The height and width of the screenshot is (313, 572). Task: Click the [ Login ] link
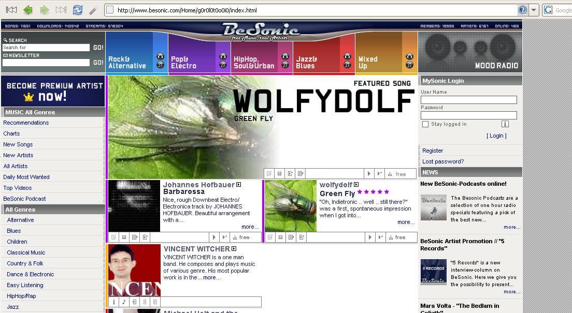coord(496,136)
